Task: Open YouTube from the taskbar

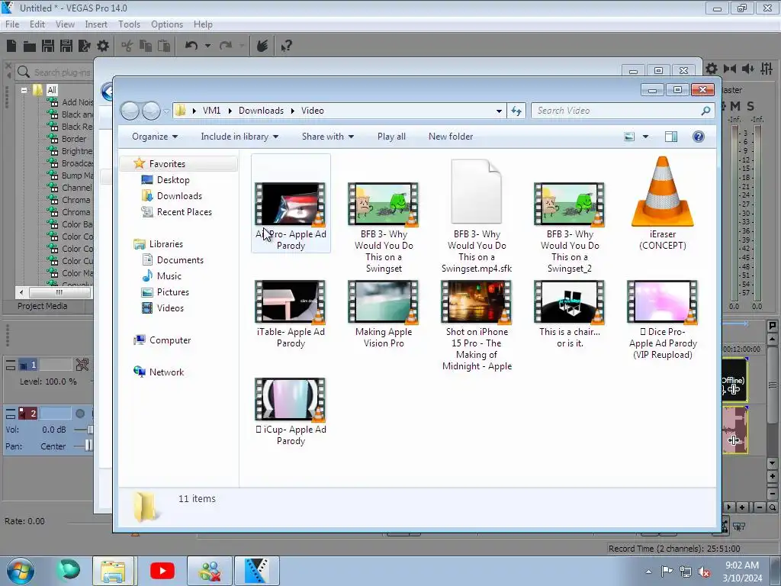Action: tap(162, 571)
